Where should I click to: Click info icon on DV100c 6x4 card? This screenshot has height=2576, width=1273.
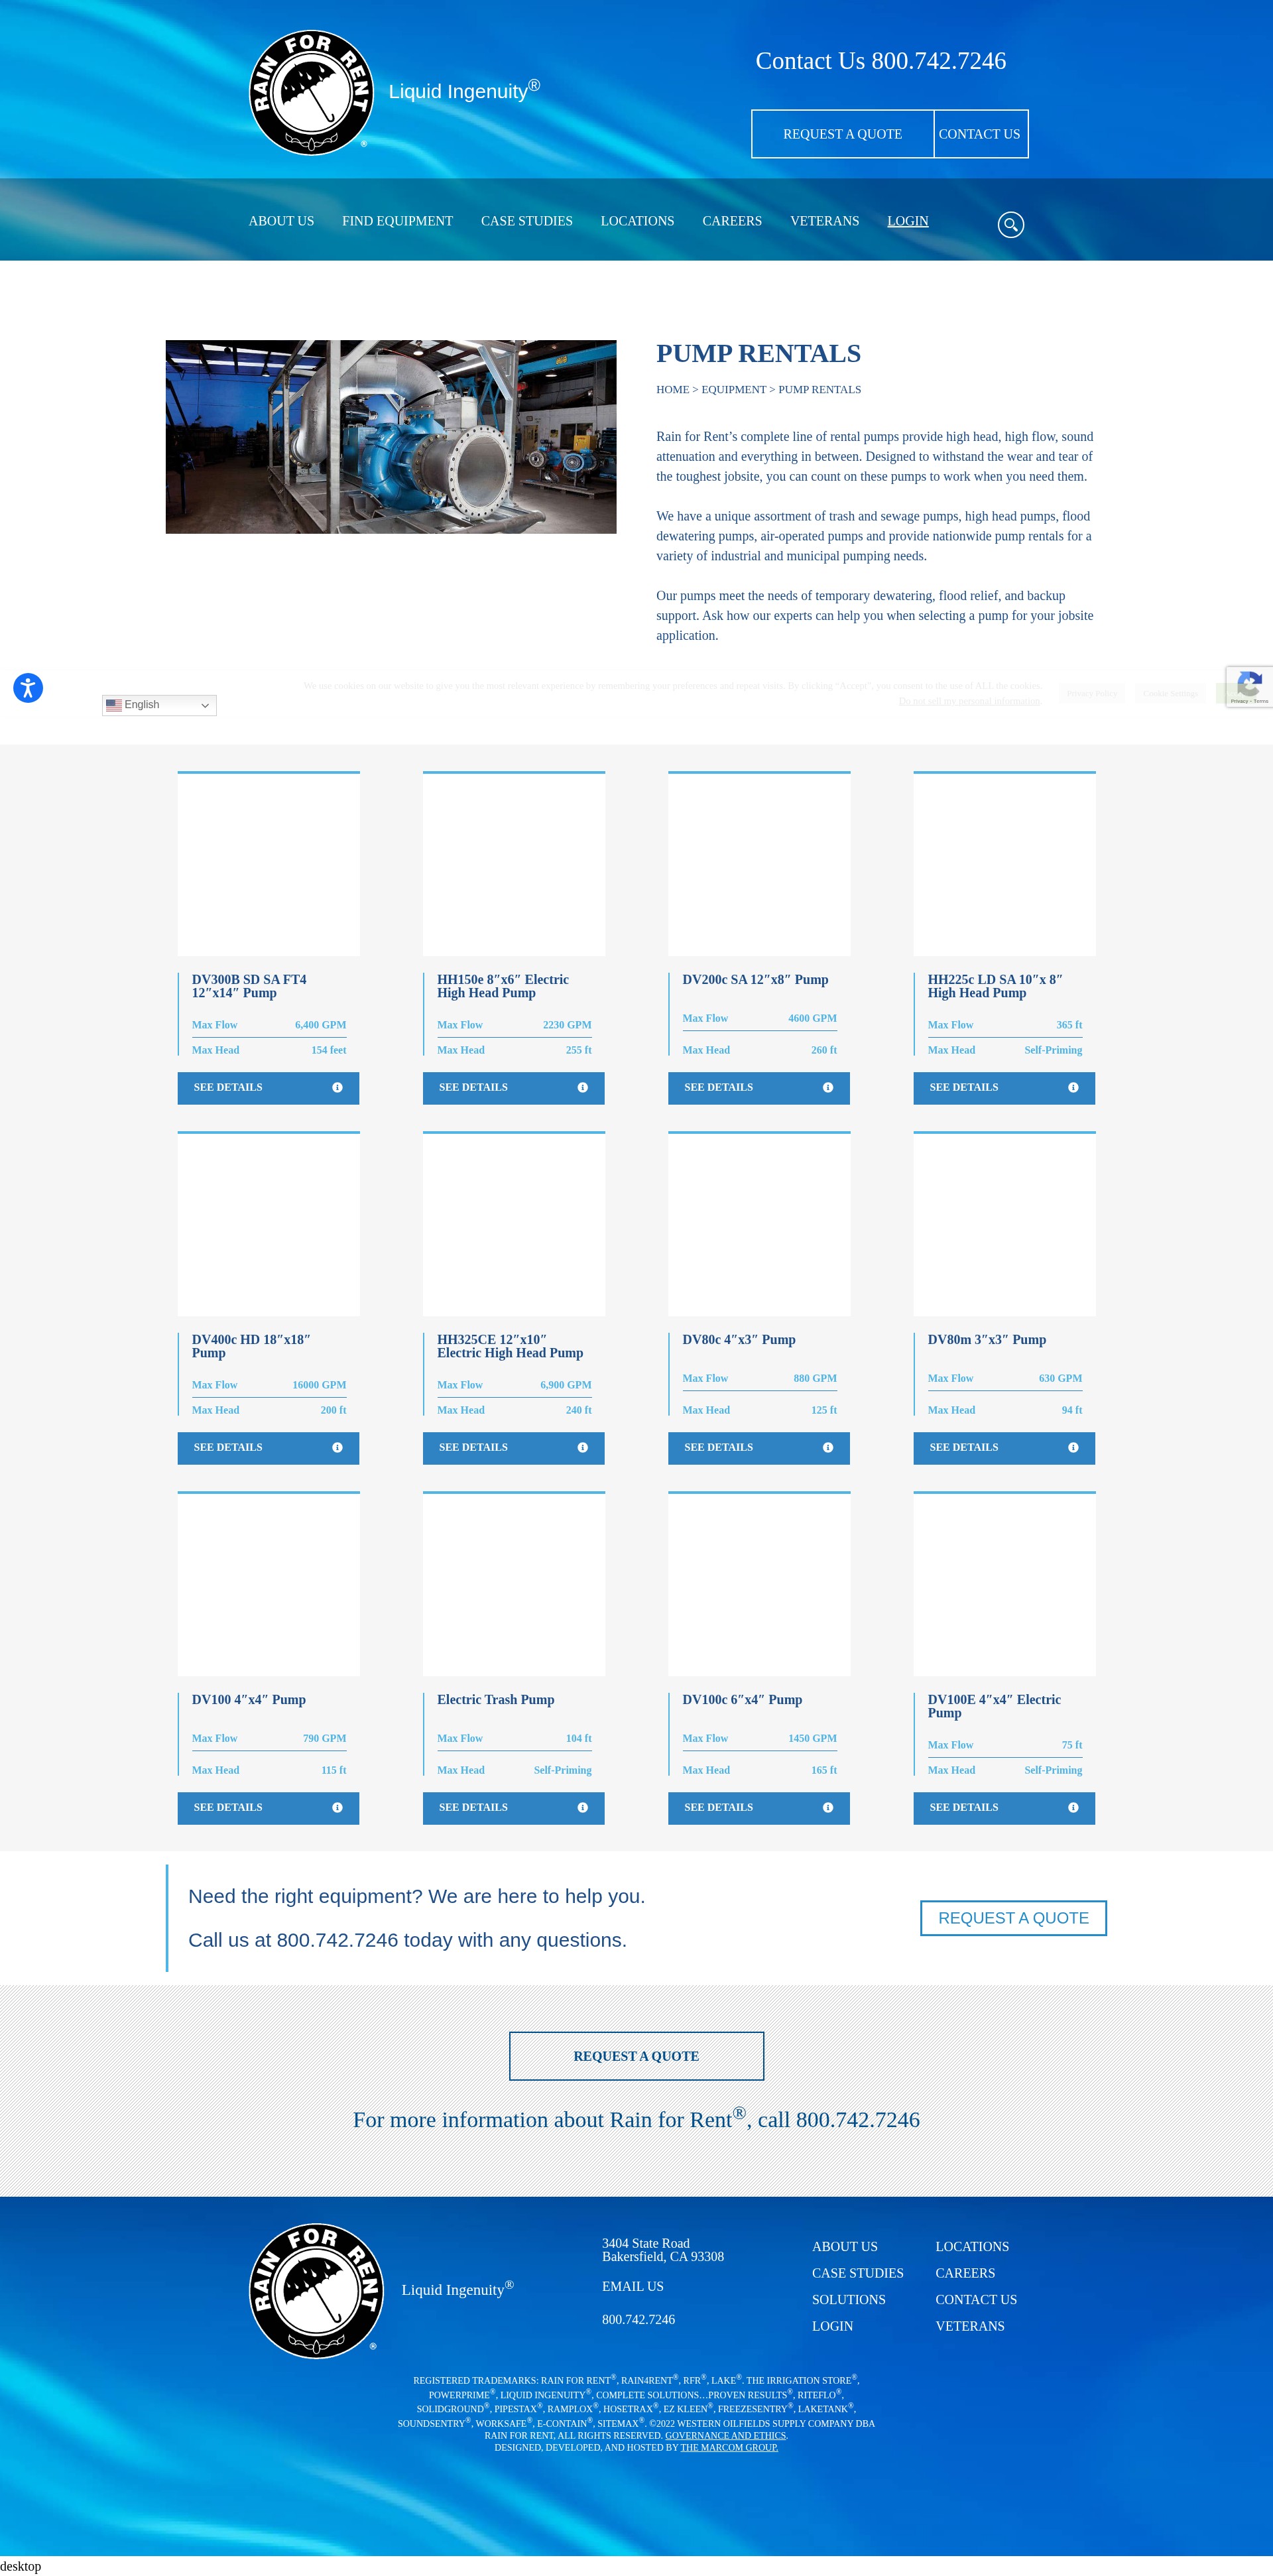pyautogui.click(x=827, y=1808)
